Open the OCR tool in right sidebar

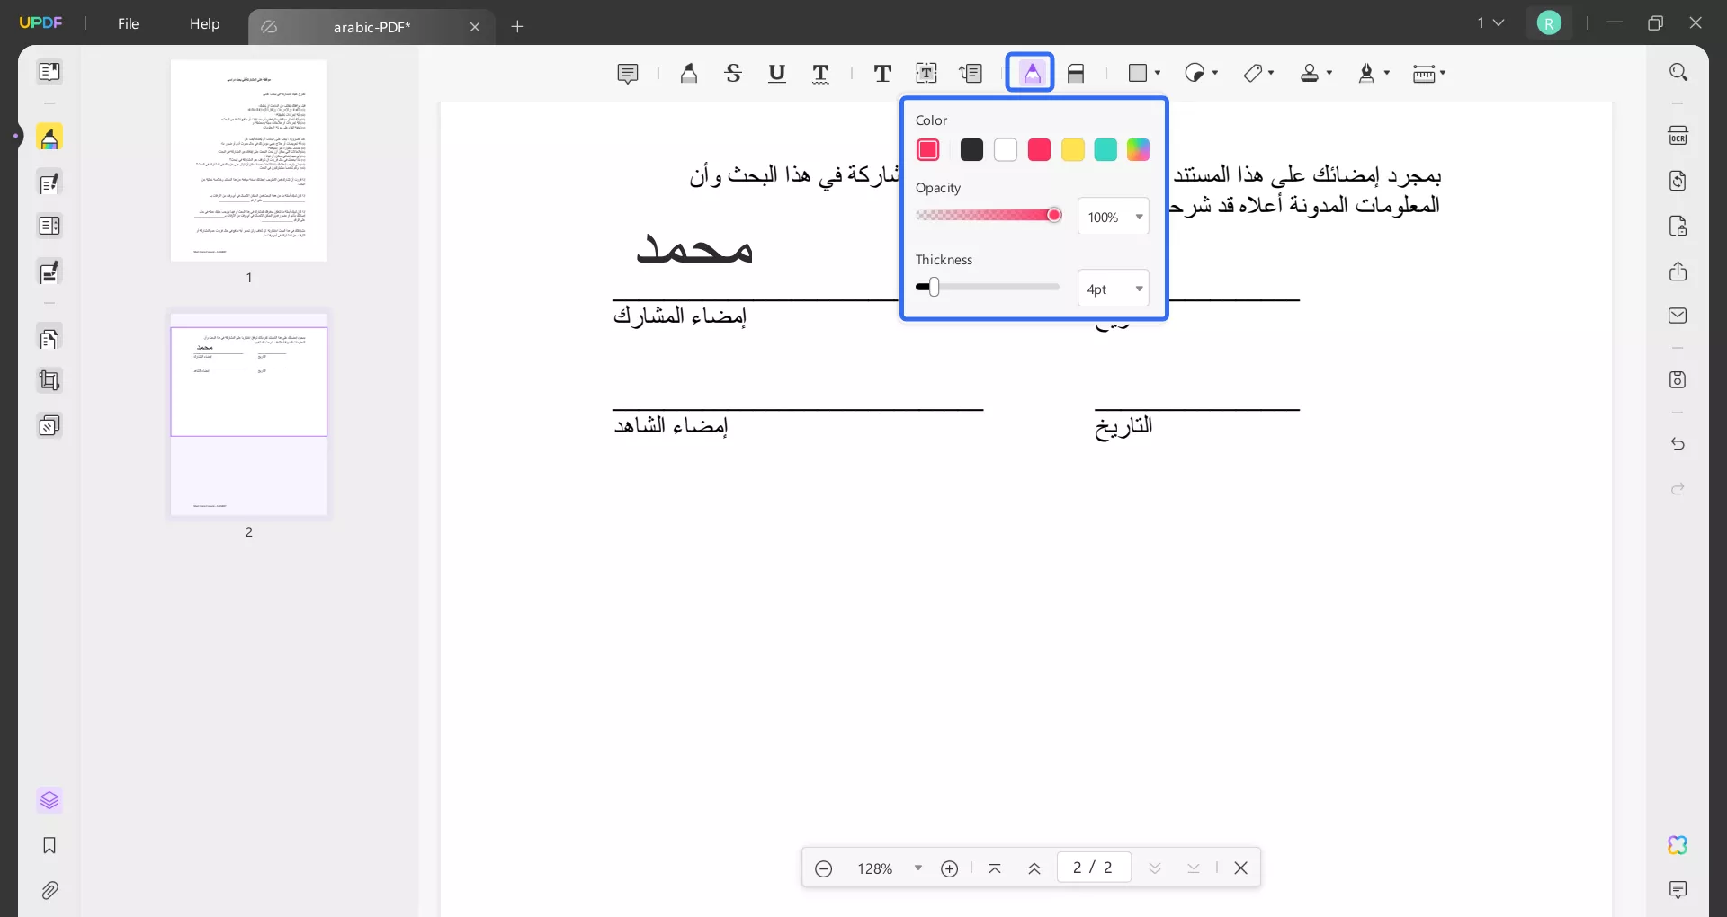pos(1678,135)
